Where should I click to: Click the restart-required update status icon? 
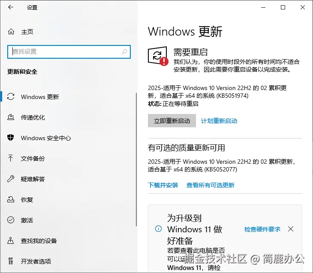(158, 56)
